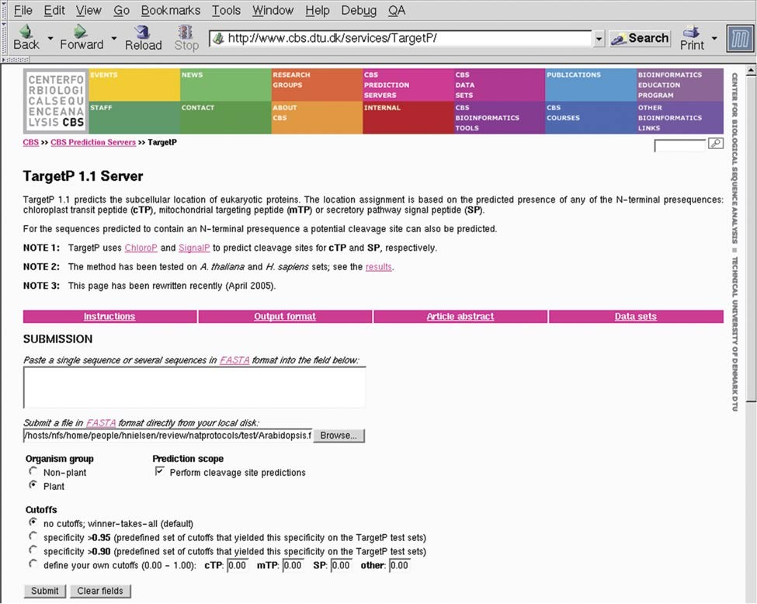Click the vertical scrollbar up arrow
The height and width of the screenshot is (604, 757).
point(752,71)
